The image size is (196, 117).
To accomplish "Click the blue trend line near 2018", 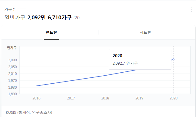I will click(105, 75).
